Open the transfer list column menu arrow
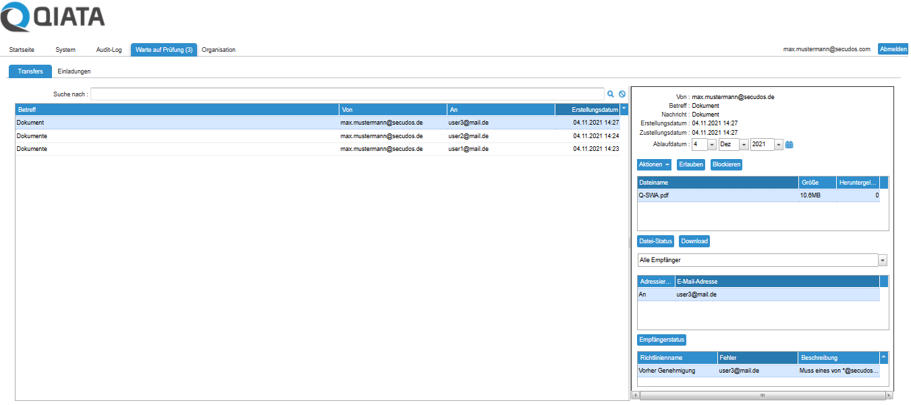This screenshot has height=405, width=911. click(x=624, y=108)
